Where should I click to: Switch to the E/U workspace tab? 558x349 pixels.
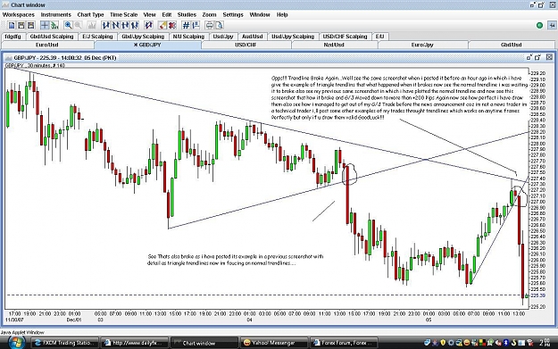coord(379,37)
